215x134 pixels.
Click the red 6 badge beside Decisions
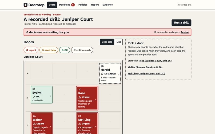coord(73,5)
